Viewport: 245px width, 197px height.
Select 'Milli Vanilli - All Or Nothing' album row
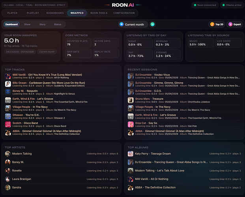pyautogui.click(x=184, y=179)
